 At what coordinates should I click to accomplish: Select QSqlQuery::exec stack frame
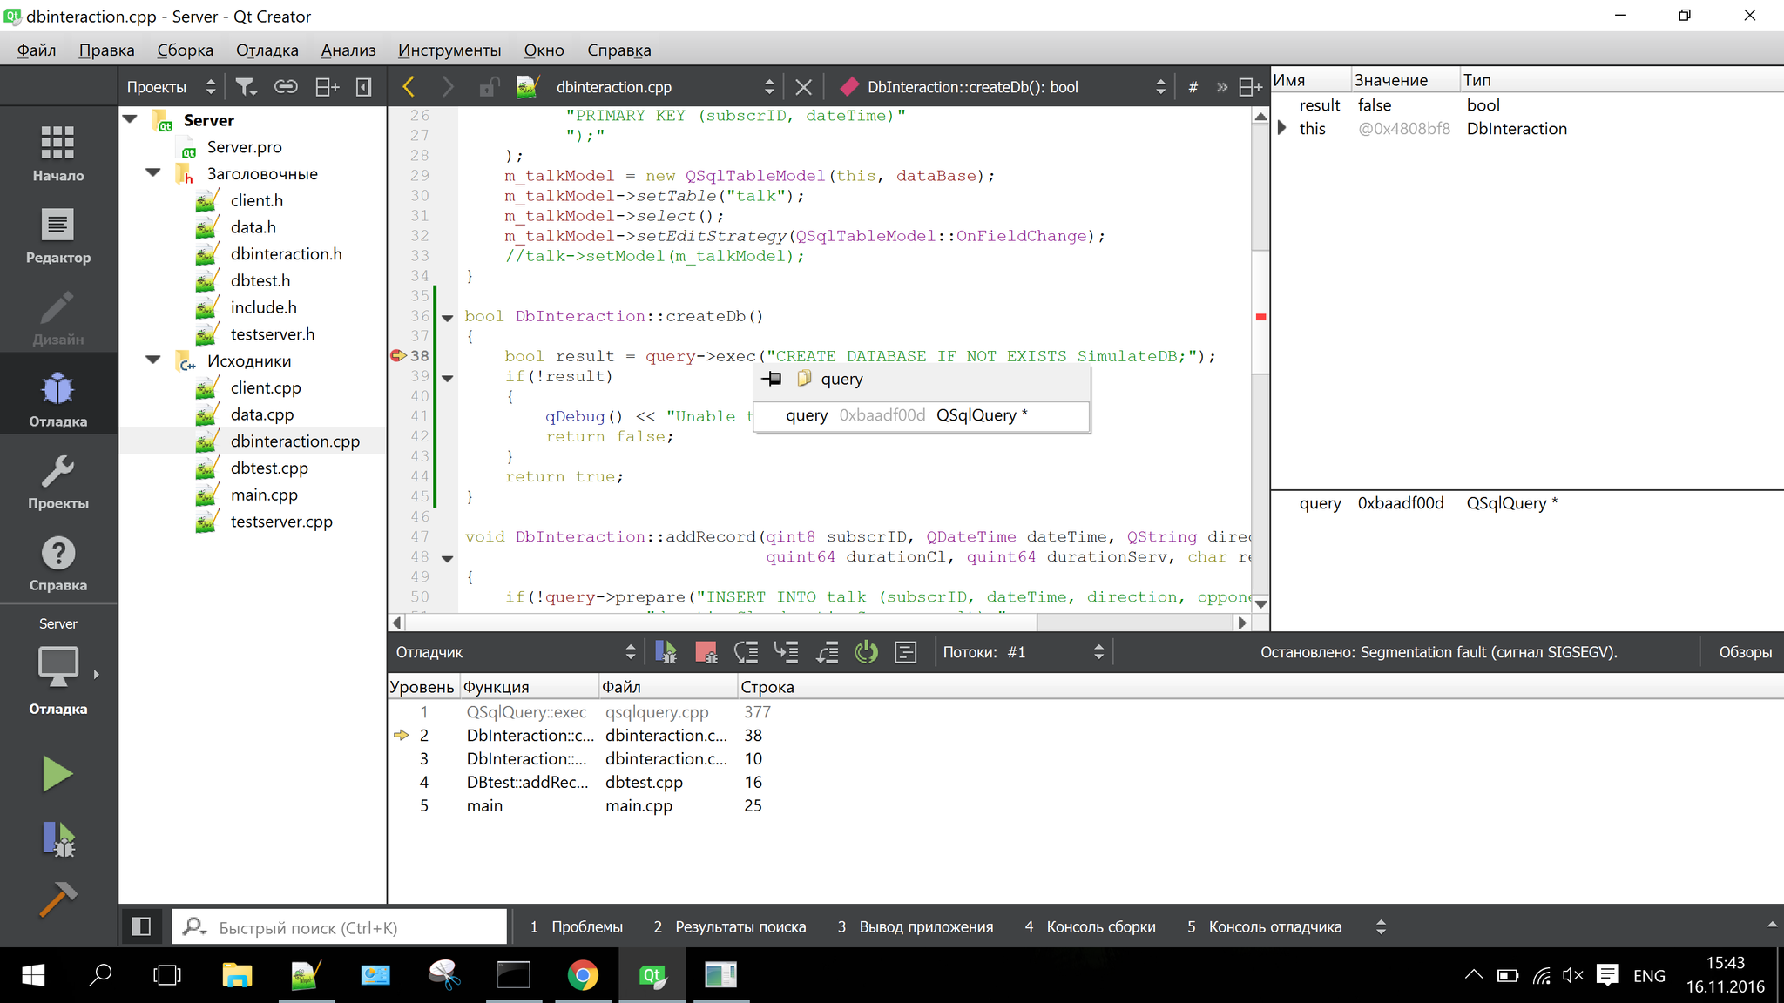tap(1085, 711)
